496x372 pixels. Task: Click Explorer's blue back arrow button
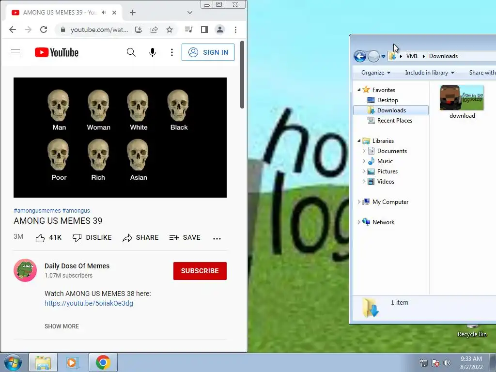[x=360, y=56]
